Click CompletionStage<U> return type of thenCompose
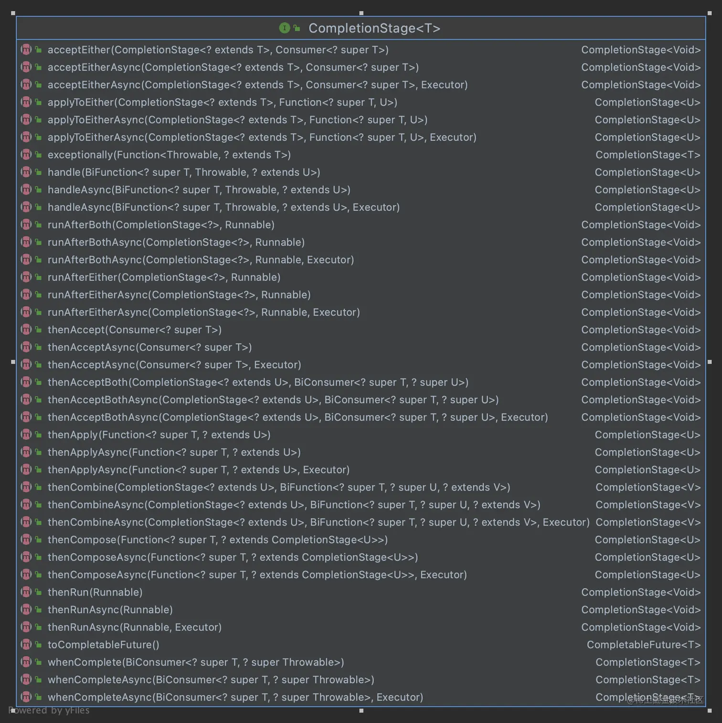Image resolution: width=722 pixels, height=723 pixels. [x=648, y=540]
